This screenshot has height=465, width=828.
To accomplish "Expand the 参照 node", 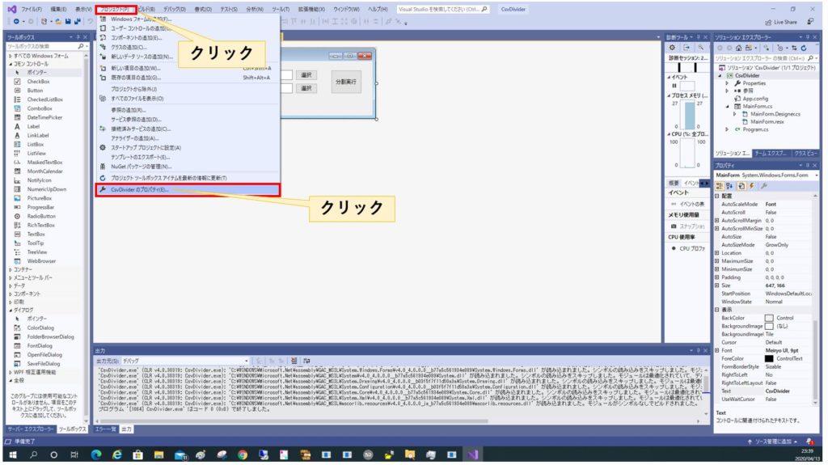I will 727,91.
